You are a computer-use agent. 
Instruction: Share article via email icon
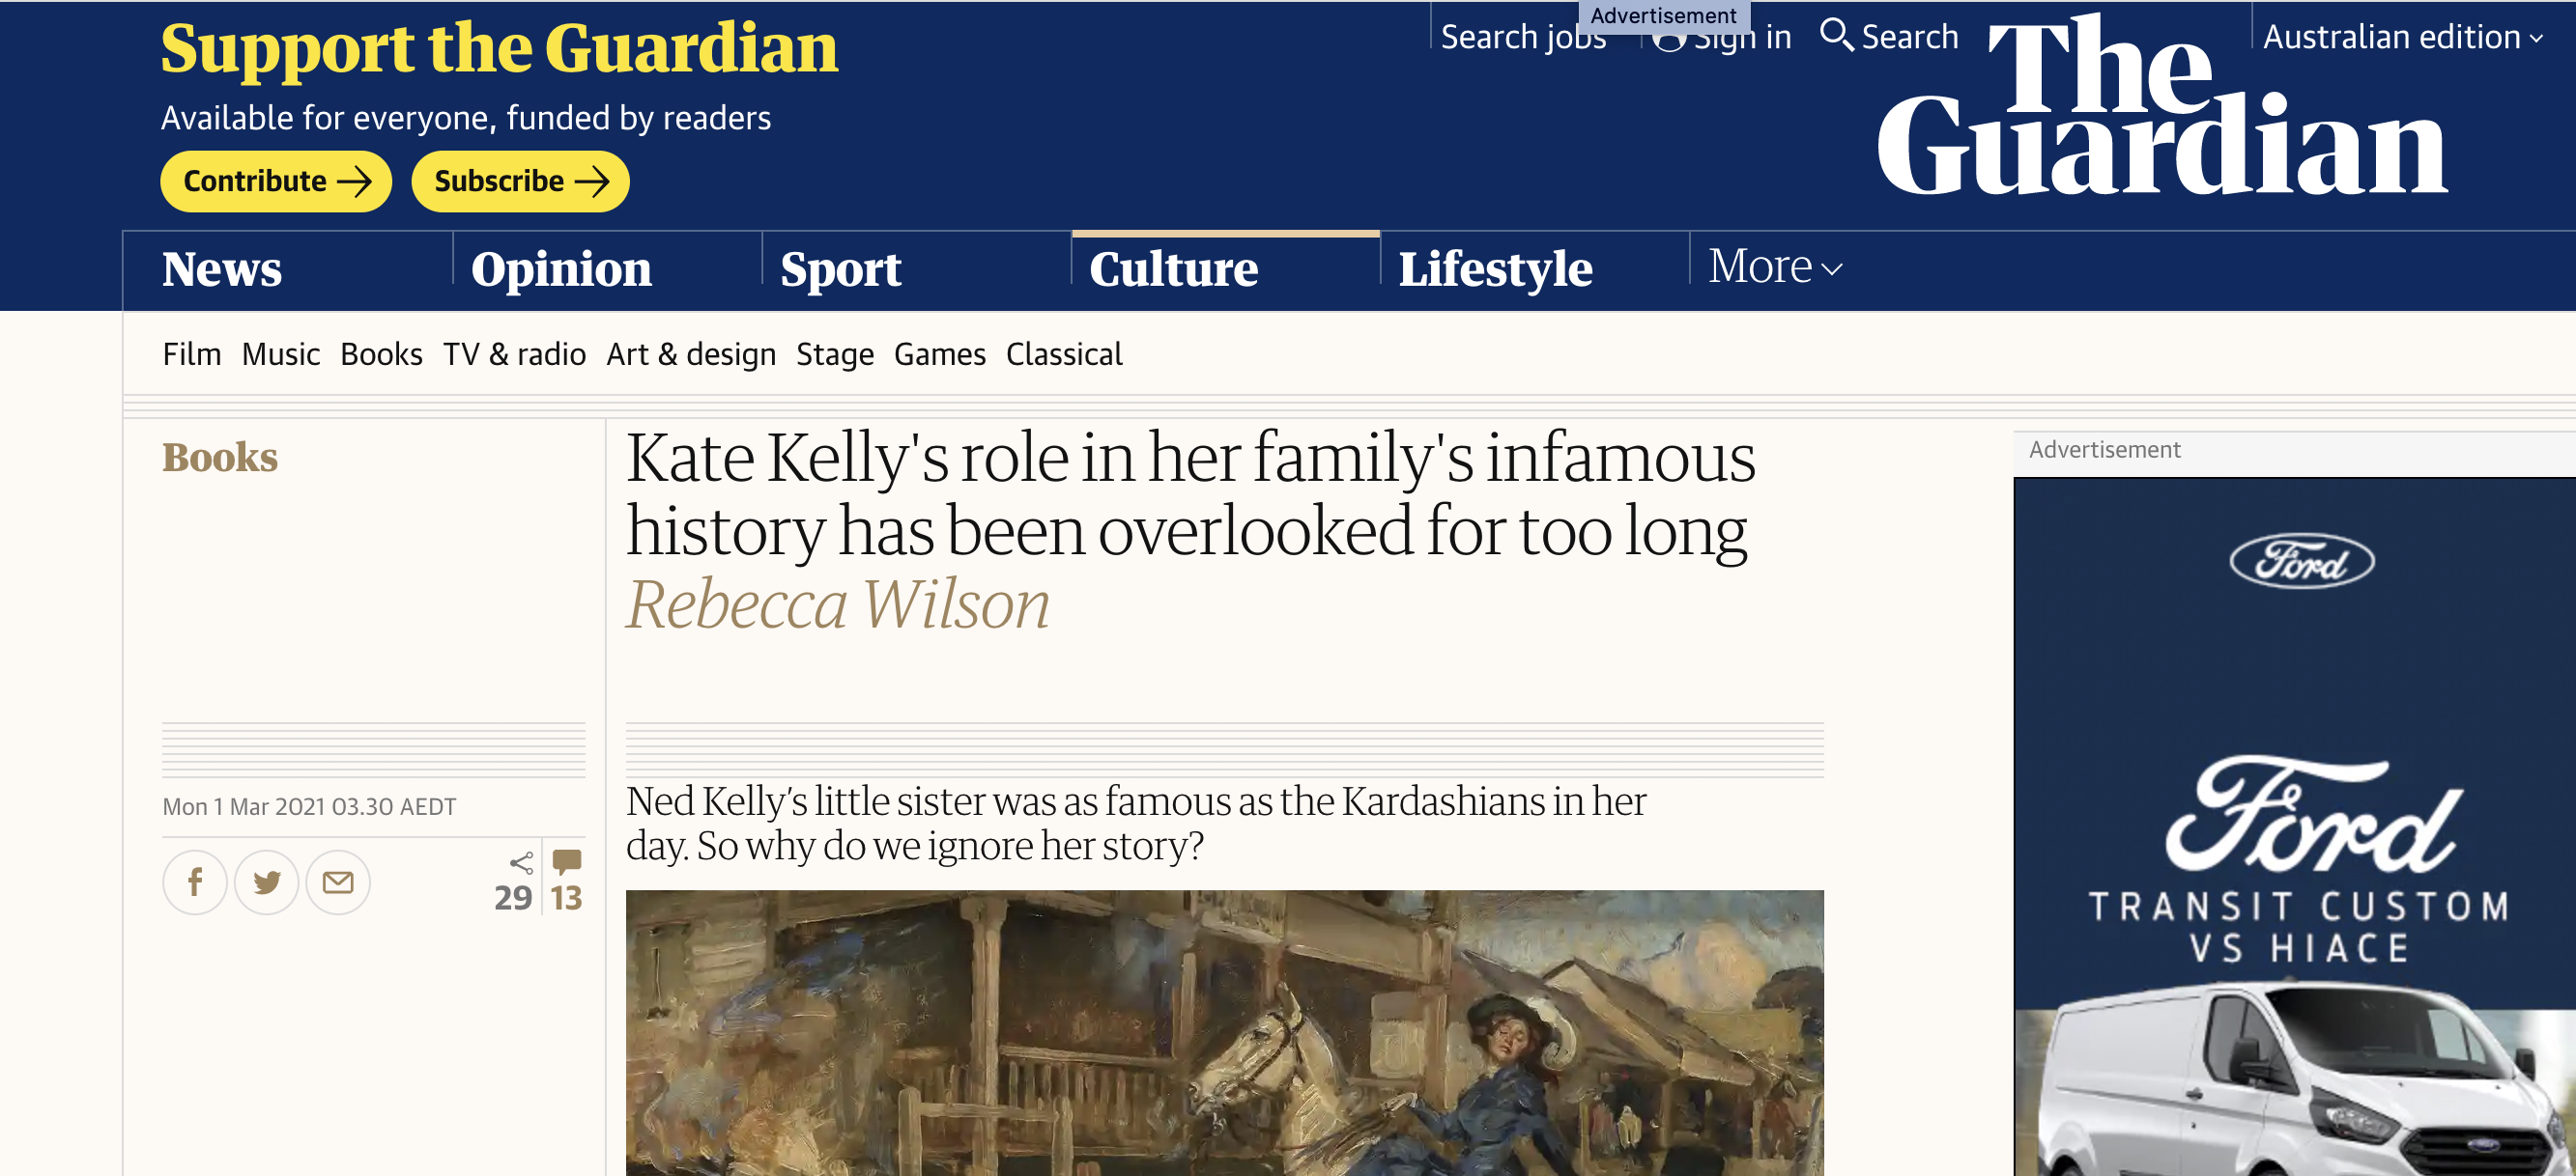[338, 882]
